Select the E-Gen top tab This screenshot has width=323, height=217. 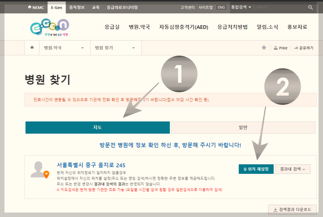(57, 7)
